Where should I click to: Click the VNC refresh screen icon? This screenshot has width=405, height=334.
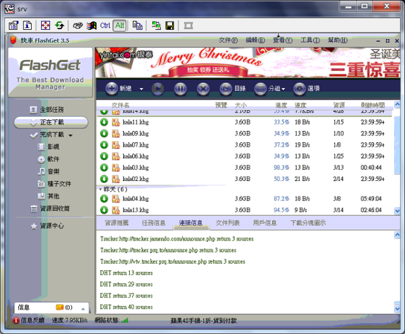tap(59, 25)
